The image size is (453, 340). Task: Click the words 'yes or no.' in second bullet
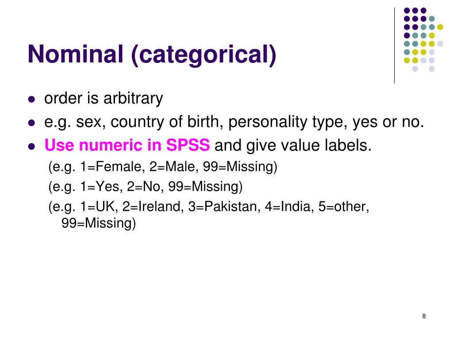click(x=388, y=122)
